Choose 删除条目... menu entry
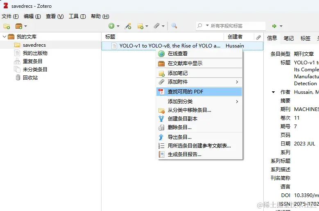The image size is (319, 211). click(199, 127)
